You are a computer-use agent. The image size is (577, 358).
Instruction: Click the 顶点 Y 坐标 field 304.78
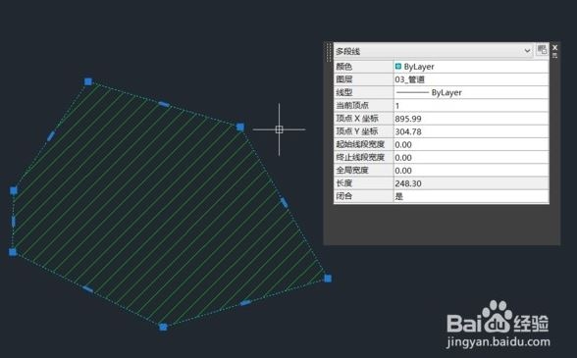pyautogui.click(x=471, y=131)
